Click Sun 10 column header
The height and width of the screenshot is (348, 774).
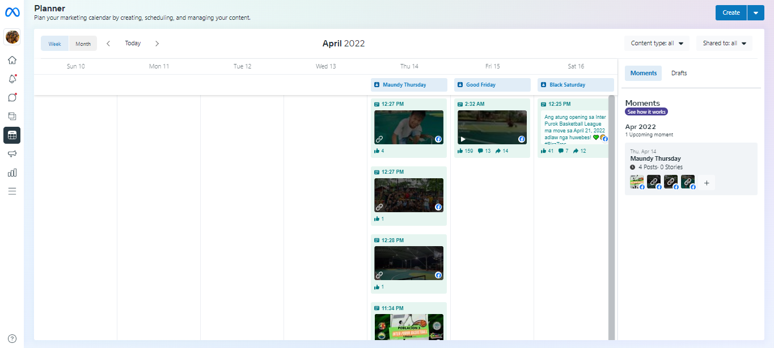point(75,67)
